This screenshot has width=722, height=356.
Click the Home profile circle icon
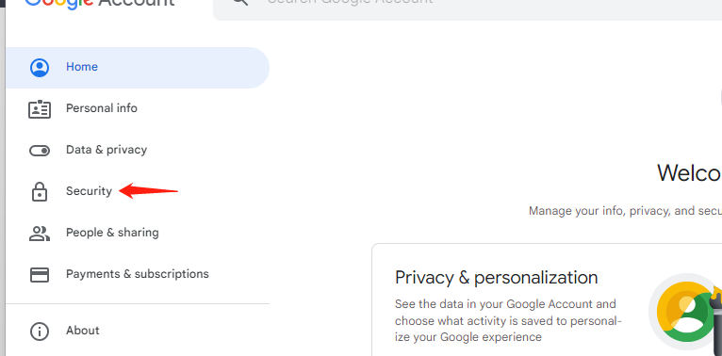click(x=40, y=67)
